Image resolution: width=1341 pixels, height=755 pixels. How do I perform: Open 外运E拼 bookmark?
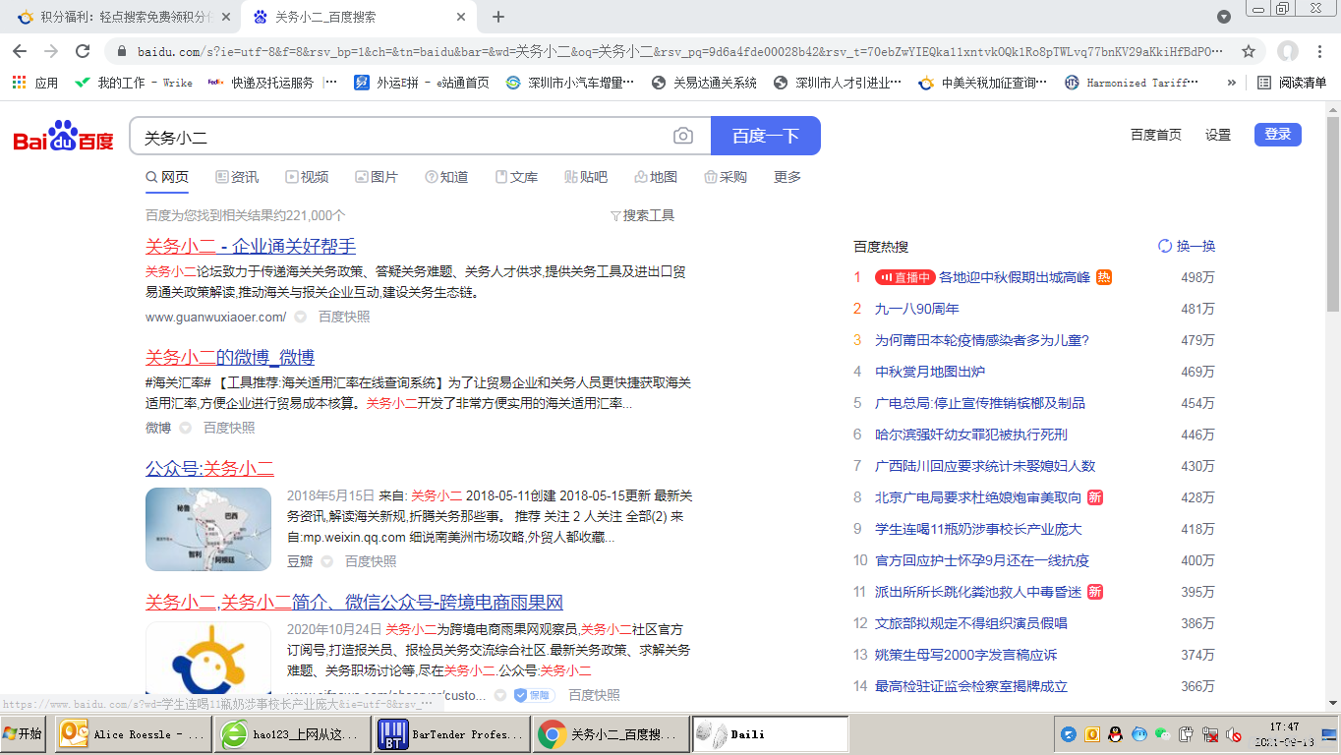coord(422,83)
